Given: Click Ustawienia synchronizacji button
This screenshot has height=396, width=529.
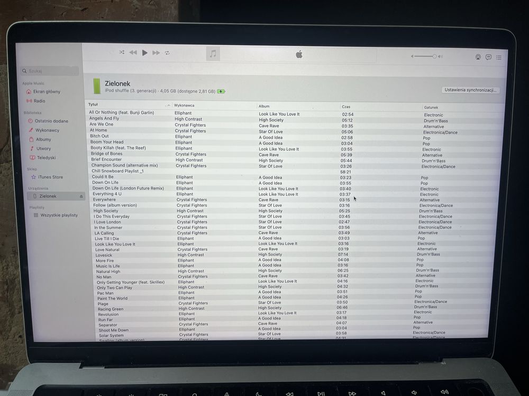Looking at the screenshot, I should point(470,90).
